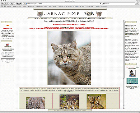Open the Forums PHOTO - Rech bookmarks dropdown

click(65, 6)
